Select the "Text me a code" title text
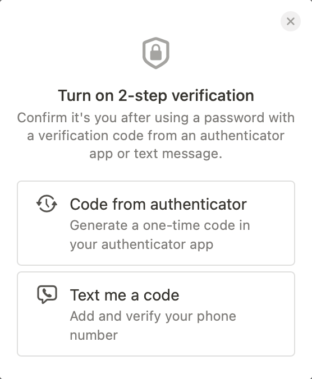Viewport: 312px width, 379px height. (x=125, y=295)
